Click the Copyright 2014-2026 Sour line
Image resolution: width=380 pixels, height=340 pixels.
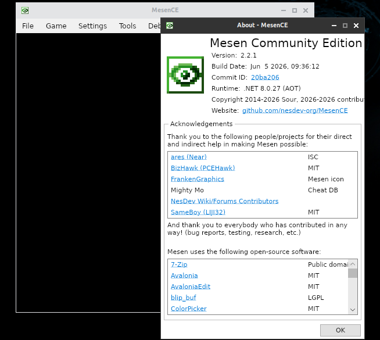point(288,99)
